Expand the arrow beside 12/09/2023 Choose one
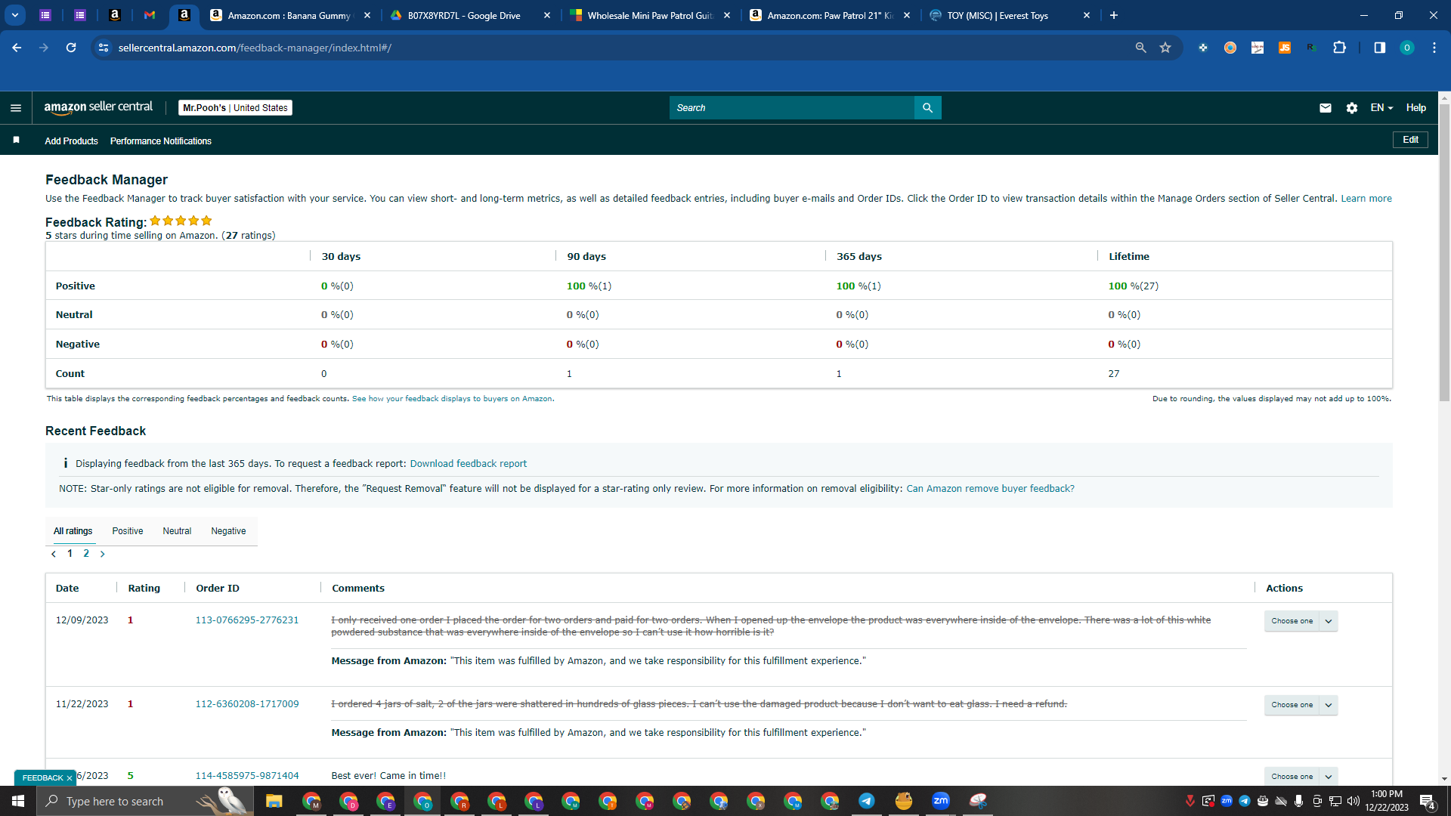 (x=1329, y=621)
